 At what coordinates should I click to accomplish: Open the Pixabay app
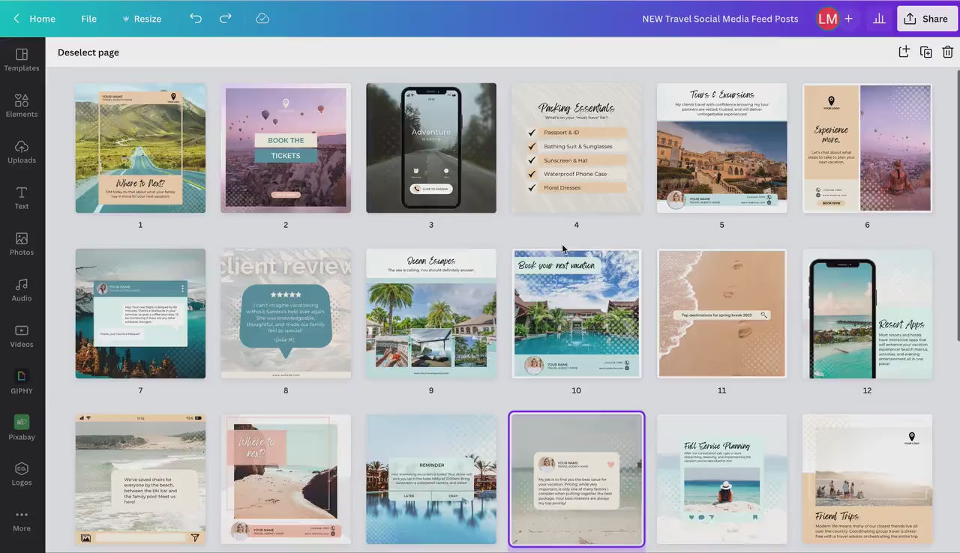coord(22,427)
